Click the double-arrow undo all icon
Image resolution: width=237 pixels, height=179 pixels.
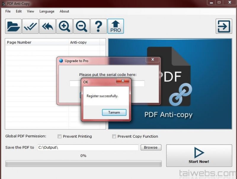click(47, 27)
